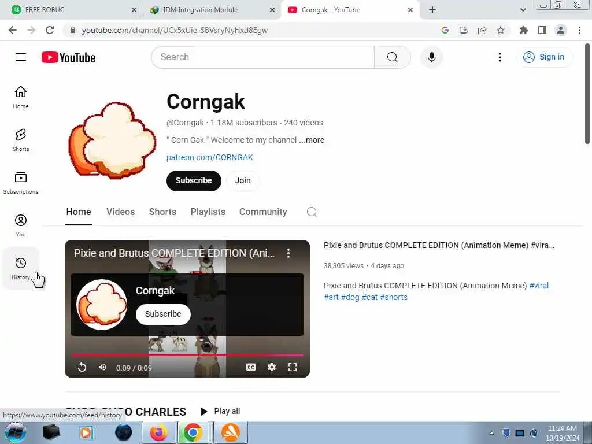Screen dimensions: 592x444
Task: Open video player three-dot menu
Action: 288,253
